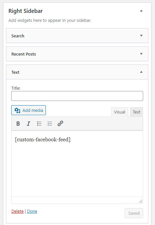Screen dimensions: 155x225
Task: Collapse the Right Sidebar panel arrow
Action: (141, 11)
